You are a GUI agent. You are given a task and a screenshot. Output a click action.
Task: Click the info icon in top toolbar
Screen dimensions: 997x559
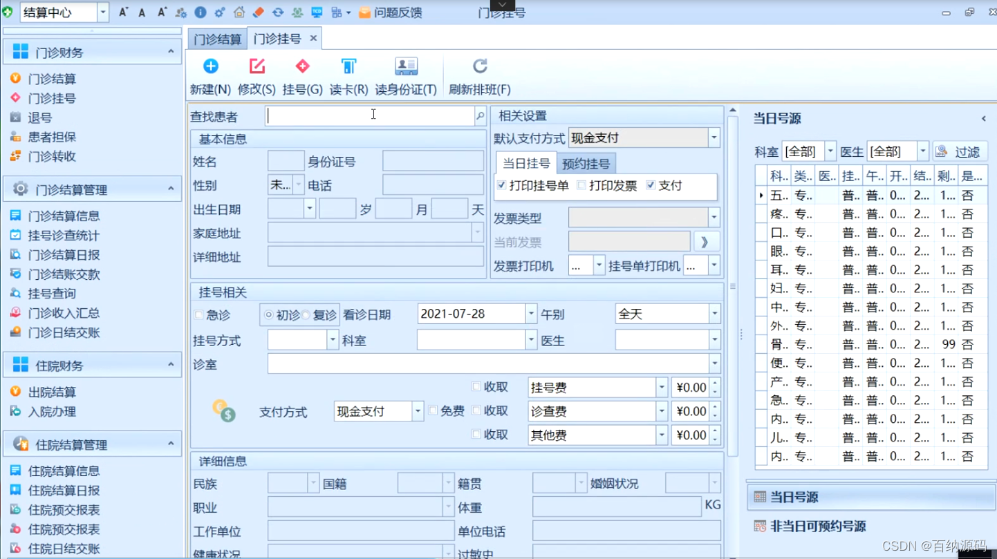tap(201, 12)
